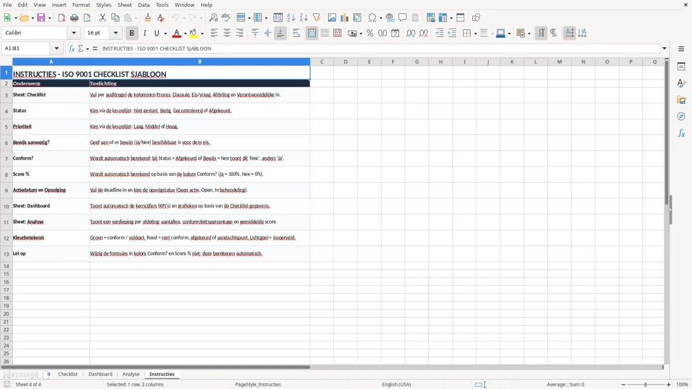This screenshot has width=692, height=389.
Task: Expand the formula bar
Action: 664,49
